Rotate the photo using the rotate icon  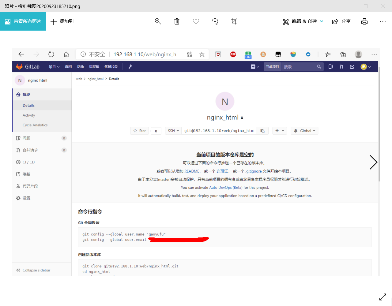pyautogui.click(x=215, y=21)
